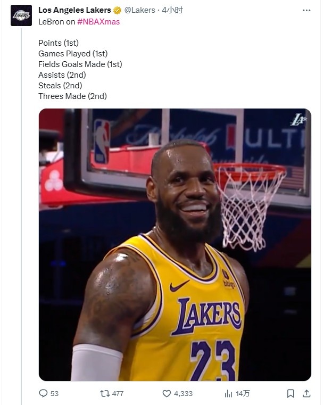Click the Lakers watermark logo in the video
This screenshot has width=324, height=405.
298,120
